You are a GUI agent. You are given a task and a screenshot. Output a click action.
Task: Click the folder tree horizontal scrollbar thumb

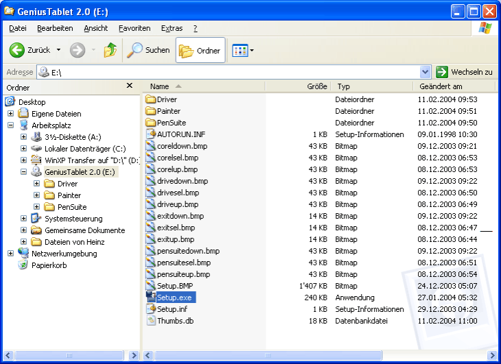69,355
